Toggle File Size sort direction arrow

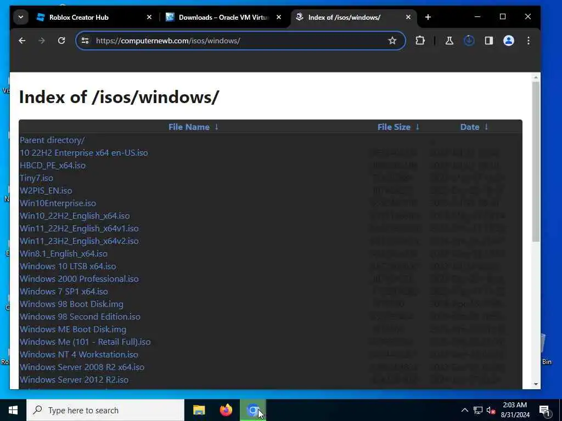click(x=417, y=127)
